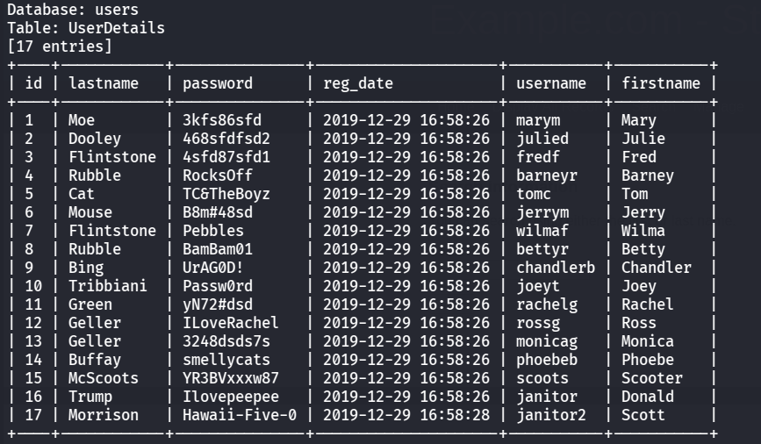Click the "username" column header

[x=551, y=83]
